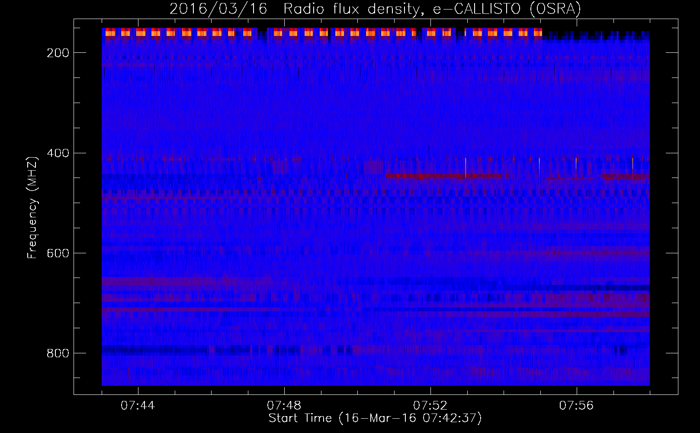Select the 800 frequency tick label
The width and height of the screenshot is (700, 433).
[x=58, y=353]
